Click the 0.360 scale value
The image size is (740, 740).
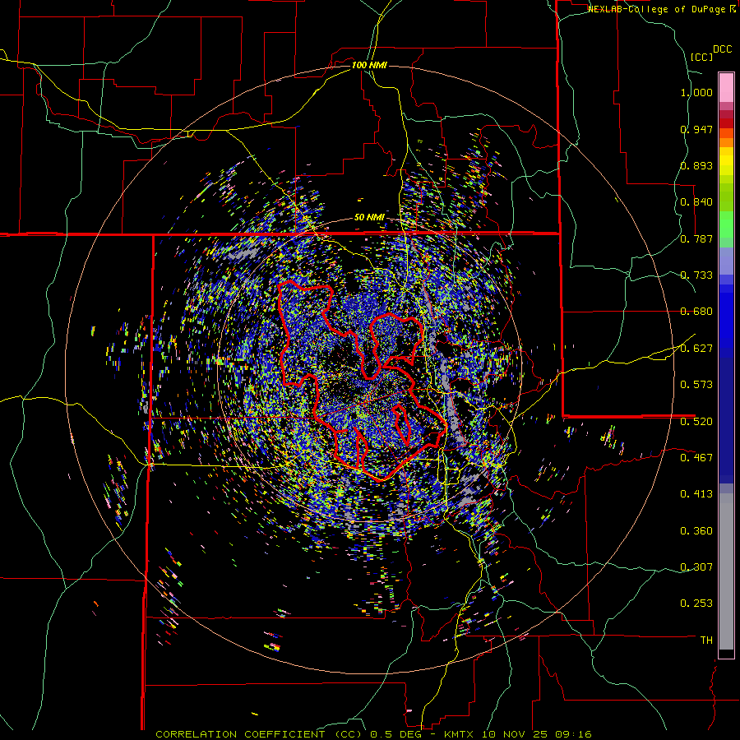(x=696, y=531)
